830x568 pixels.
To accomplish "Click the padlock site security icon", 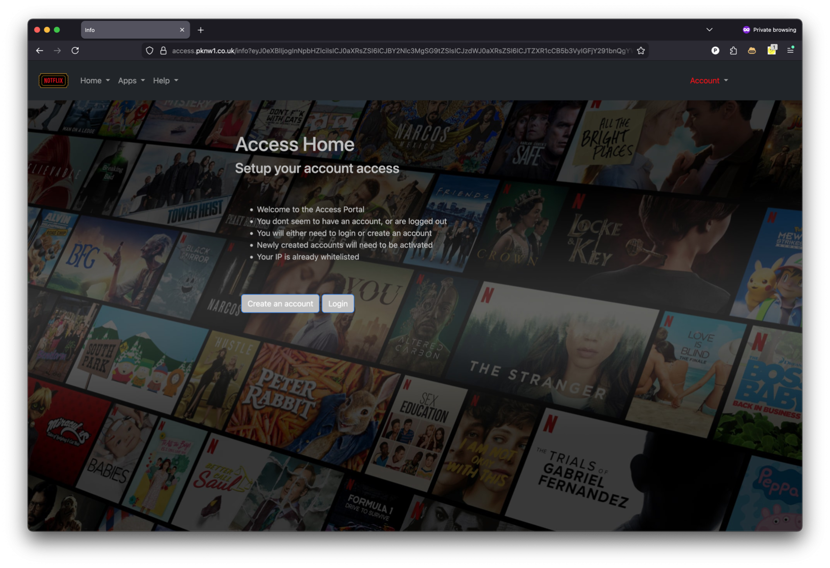I will coord(163,50).
